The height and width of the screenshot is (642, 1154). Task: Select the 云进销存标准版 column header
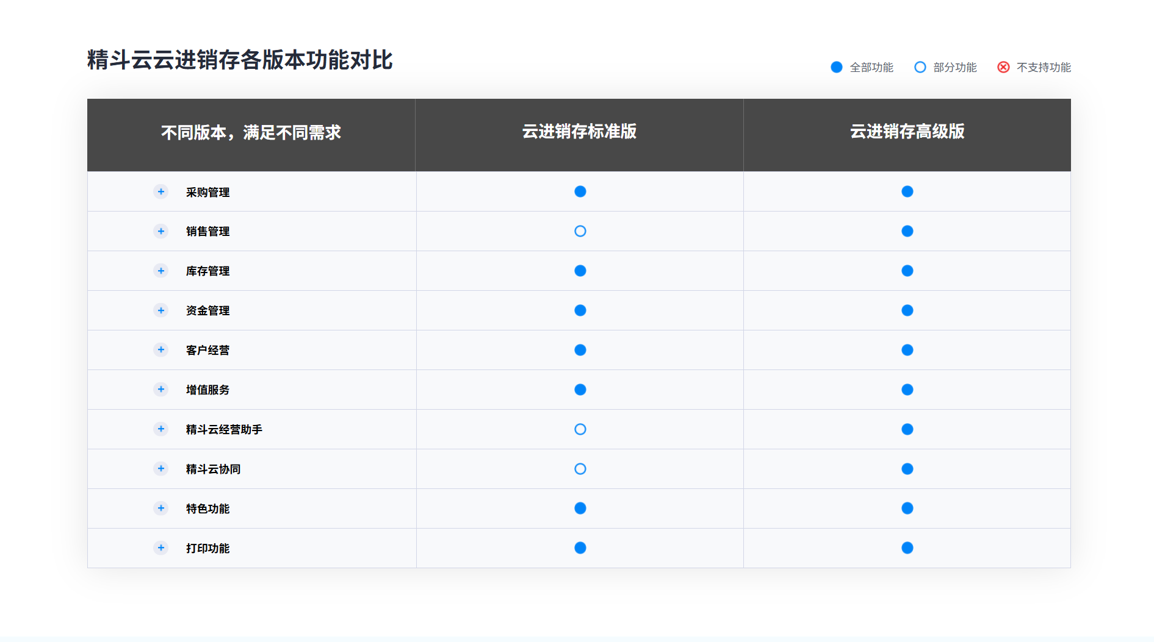click(x=579, y=132)
